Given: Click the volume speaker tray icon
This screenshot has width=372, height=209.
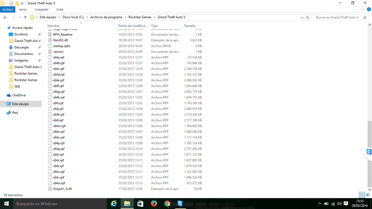Looking at the screenshot, I should (339, 203).
